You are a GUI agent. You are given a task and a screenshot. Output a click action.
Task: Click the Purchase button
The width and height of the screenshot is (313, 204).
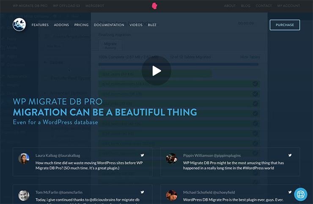click(x=285, y=25)
